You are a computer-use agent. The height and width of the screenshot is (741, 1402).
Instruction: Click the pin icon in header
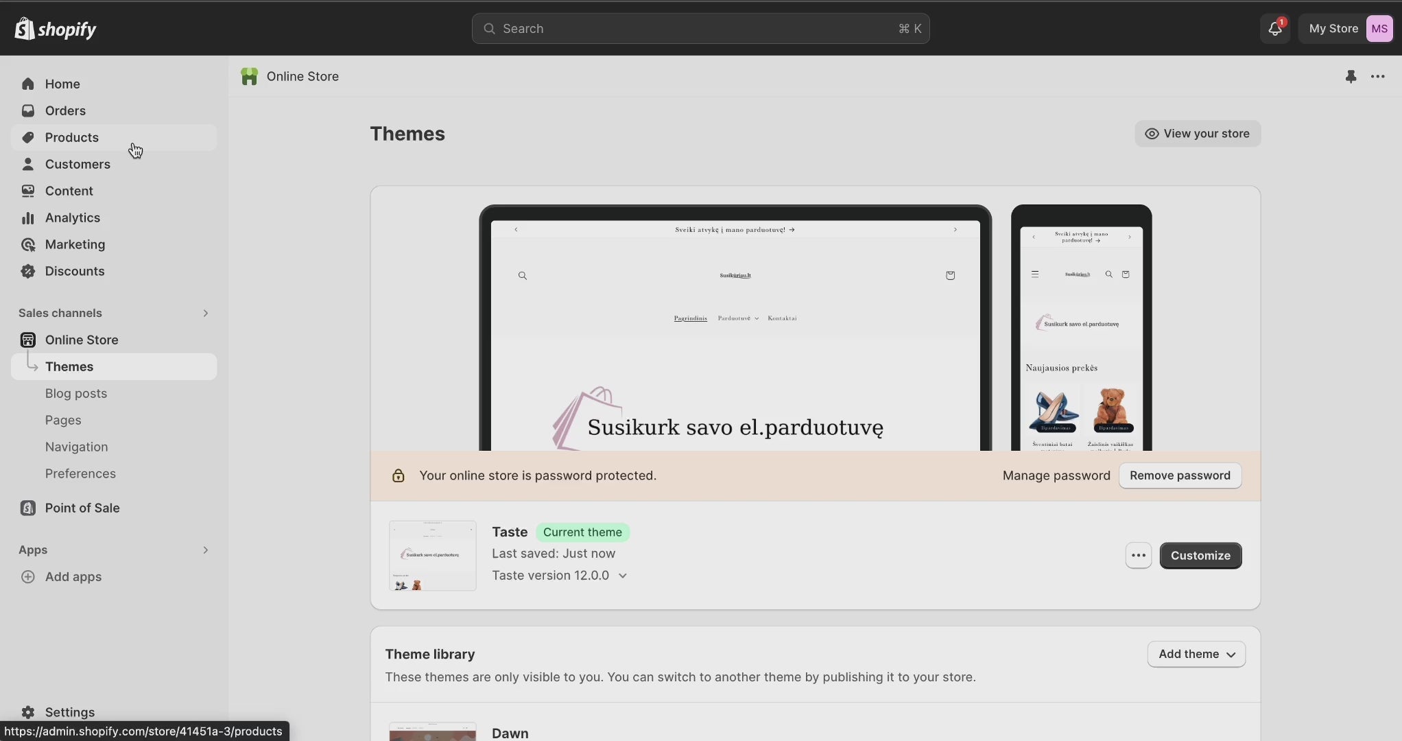[1351, 77]
